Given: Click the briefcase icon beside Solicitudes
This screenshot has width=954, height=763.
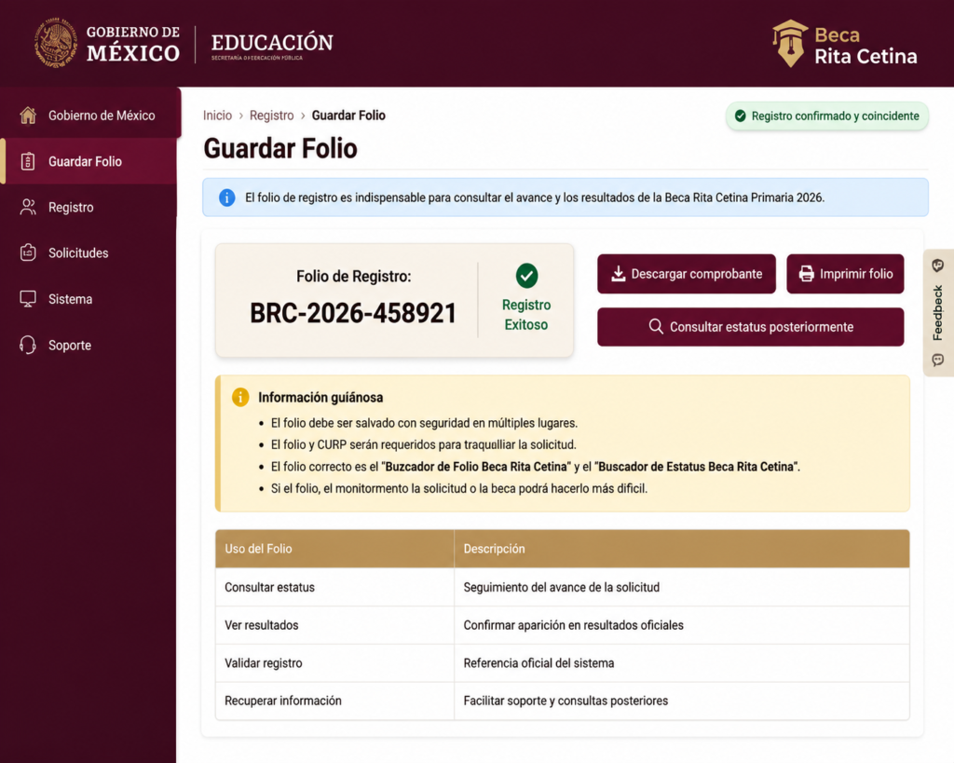Looking at the screenshot, I should click(28, 252).
